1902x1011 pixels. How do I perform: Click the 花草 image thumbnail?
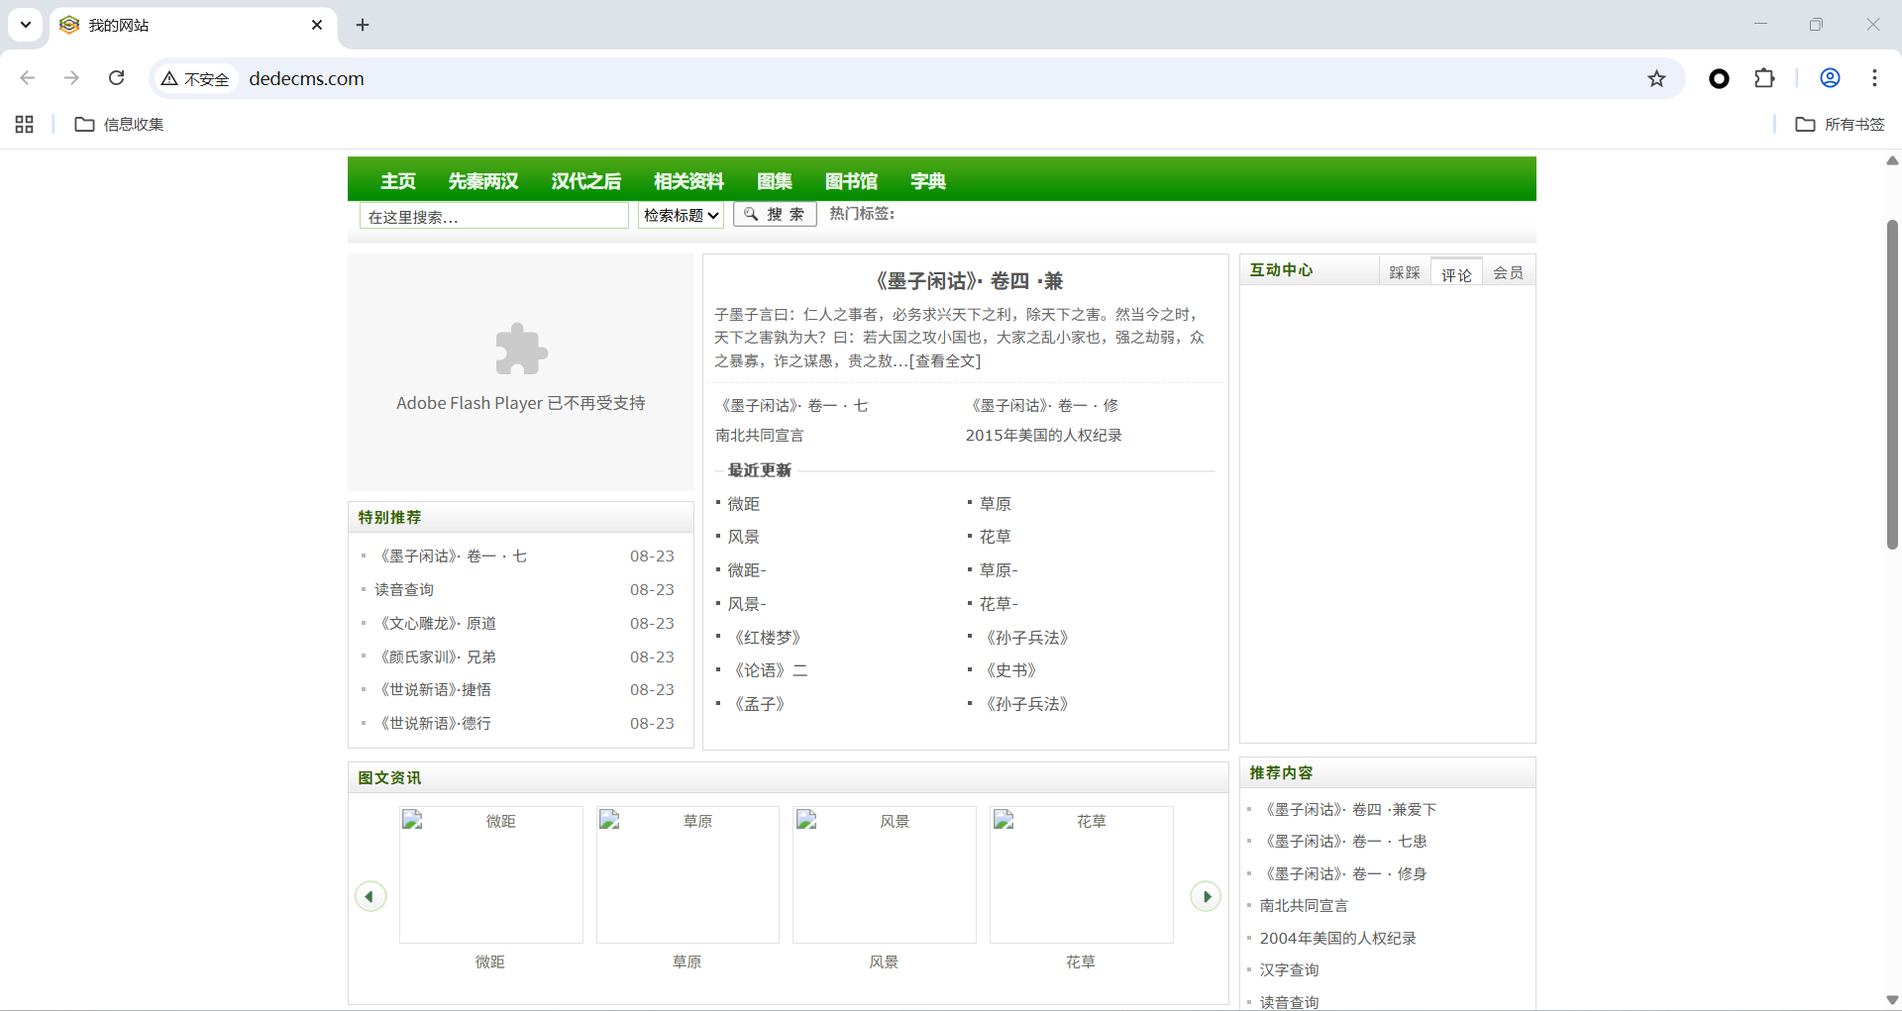point(1082,874)
